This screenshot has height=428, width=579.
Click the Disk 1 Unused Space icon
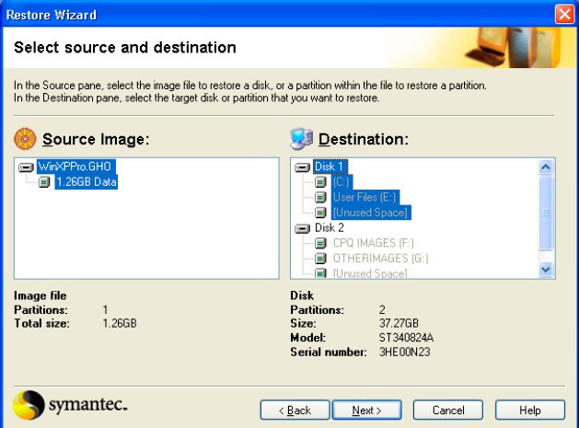click(x=320, y=213)
